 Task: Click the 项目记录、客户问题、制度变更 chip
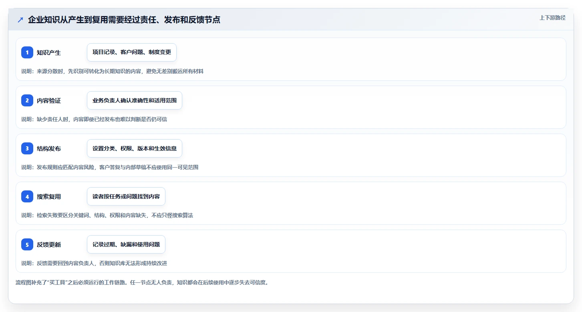coord(132,52)
